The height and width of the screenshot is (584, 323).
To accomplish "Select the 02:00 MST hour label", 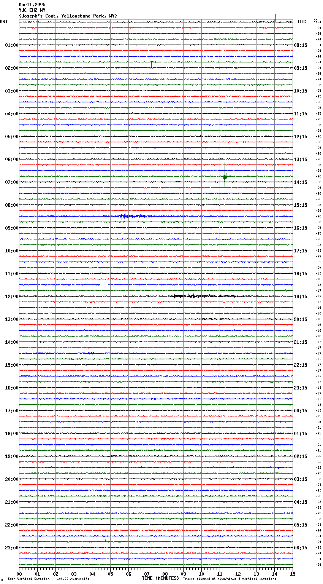I will click(x=12, y=68).
